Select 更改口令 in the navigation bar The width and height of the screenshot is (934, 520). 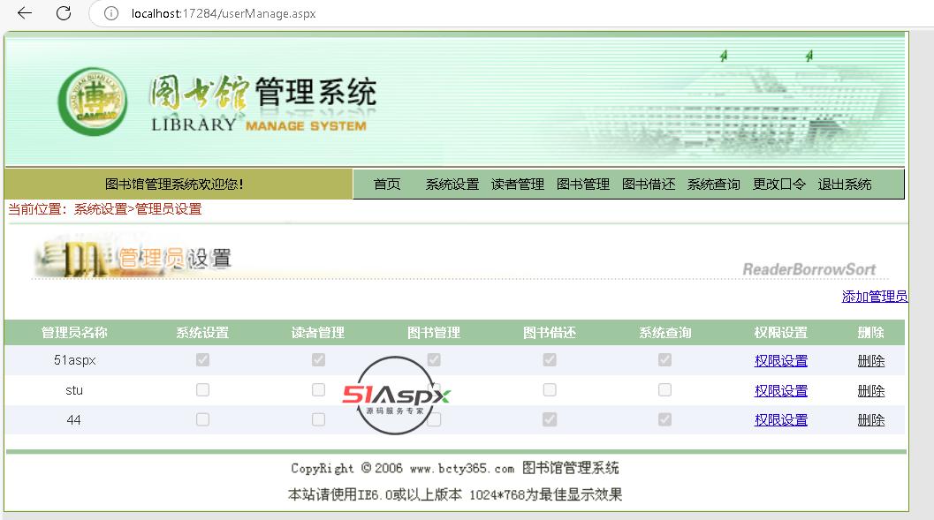[x=779, y=185]
